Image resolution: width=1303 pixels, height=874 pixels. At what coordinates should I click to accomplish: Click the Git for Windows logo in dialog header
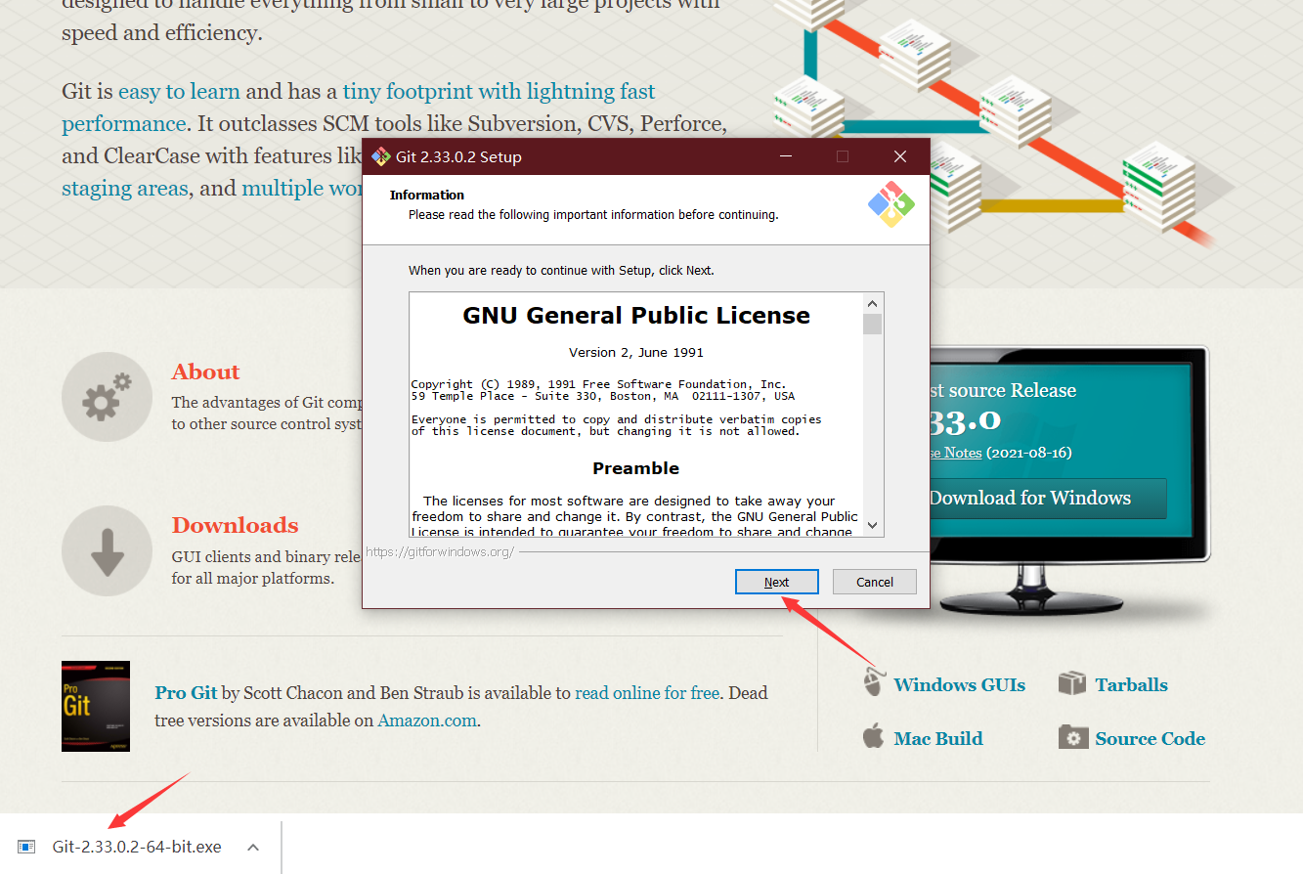[890, 204]
